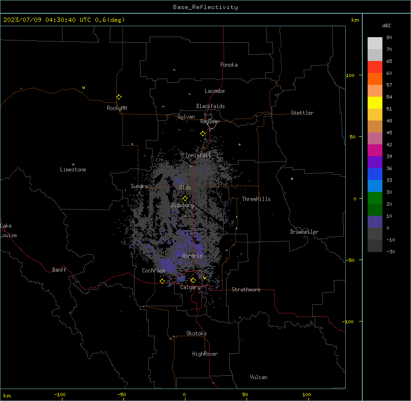Click the Innisfail label
Screen dimensions: 411x401
tap(198, 155)
